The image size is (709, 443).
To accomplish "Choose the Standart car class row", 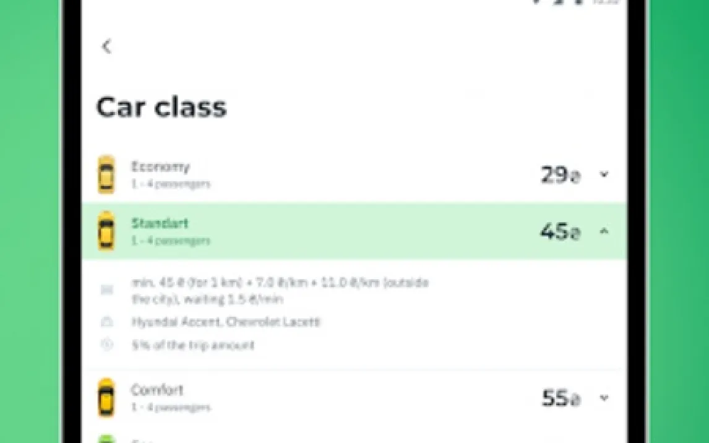I will 354,231.
